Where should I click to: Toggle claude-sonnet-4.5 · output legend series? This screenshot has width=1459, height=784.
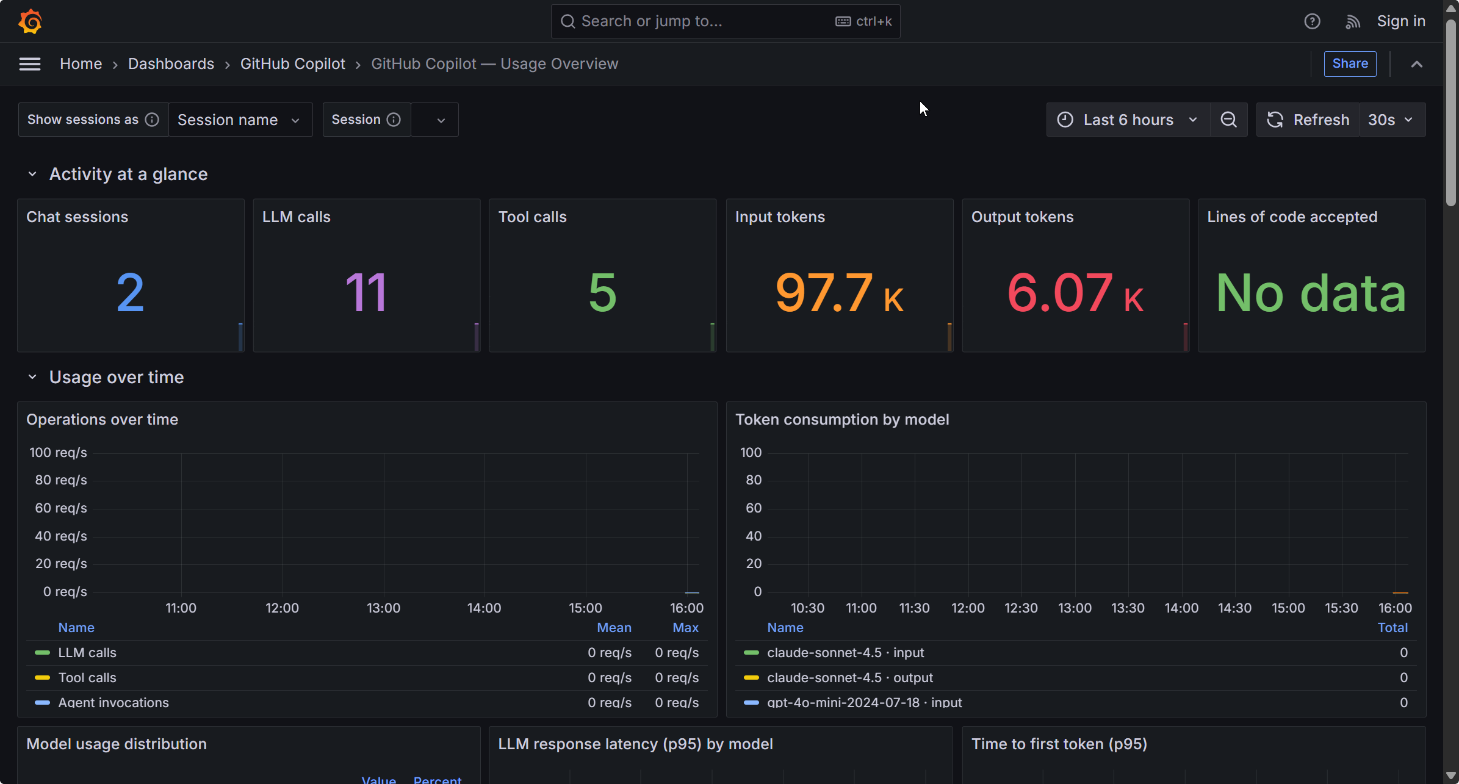(850, 677)
